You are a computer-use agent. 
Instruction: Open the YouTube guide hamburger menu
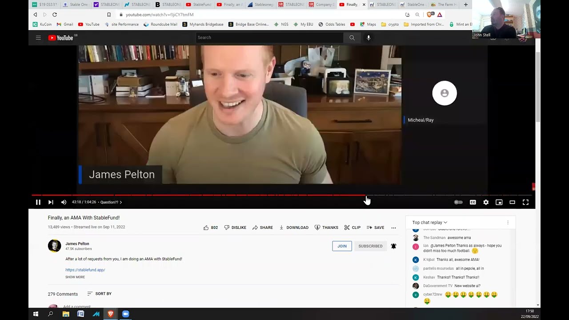click(38, 38)
